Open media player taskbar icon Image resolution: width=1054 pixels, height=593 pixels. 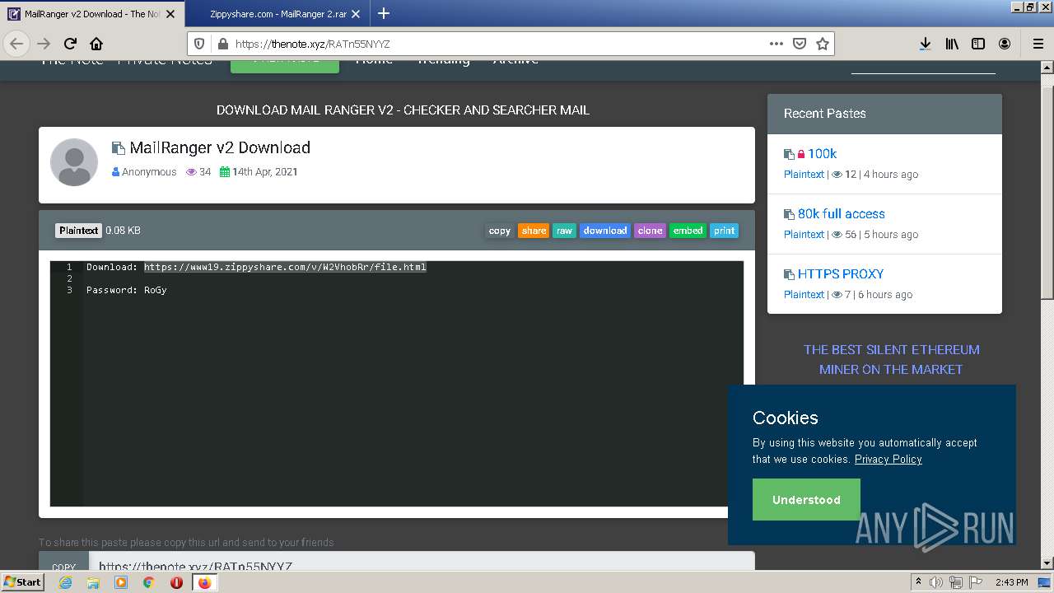tap(121, 581)
